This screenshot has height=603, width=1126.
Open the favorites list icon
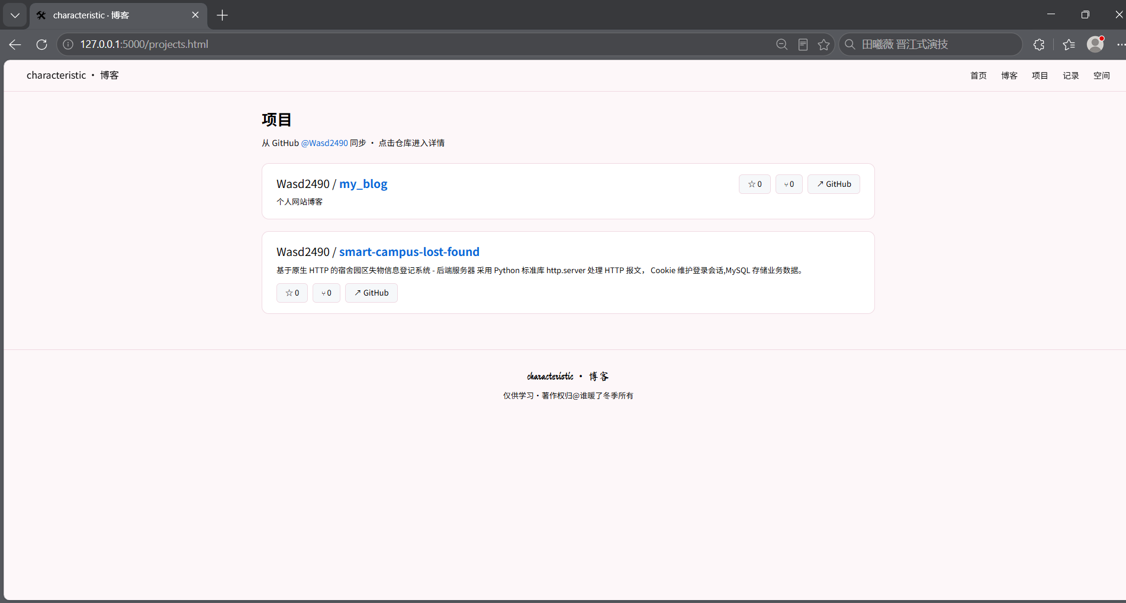click(x=1069, y=44)
